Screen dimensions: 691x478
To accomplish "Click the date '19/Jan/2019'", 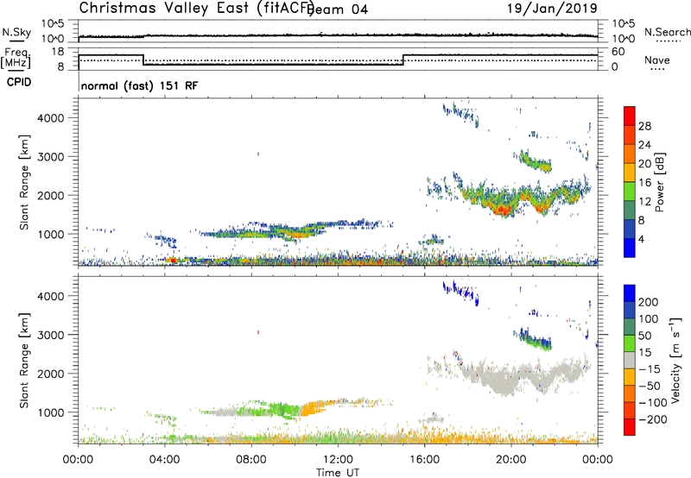I will pyautogui.click(x=552, y=8).
